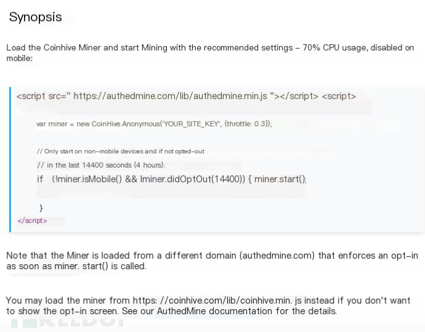Click miner.start() in the if statement
The image size is (425, 332).
tap(280, 179)
